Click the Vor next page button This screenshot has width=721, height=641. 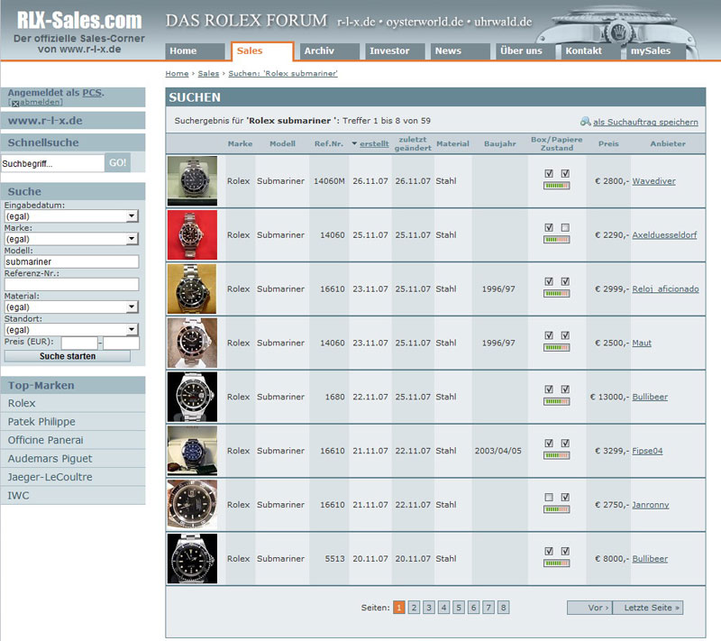[590, 608]
